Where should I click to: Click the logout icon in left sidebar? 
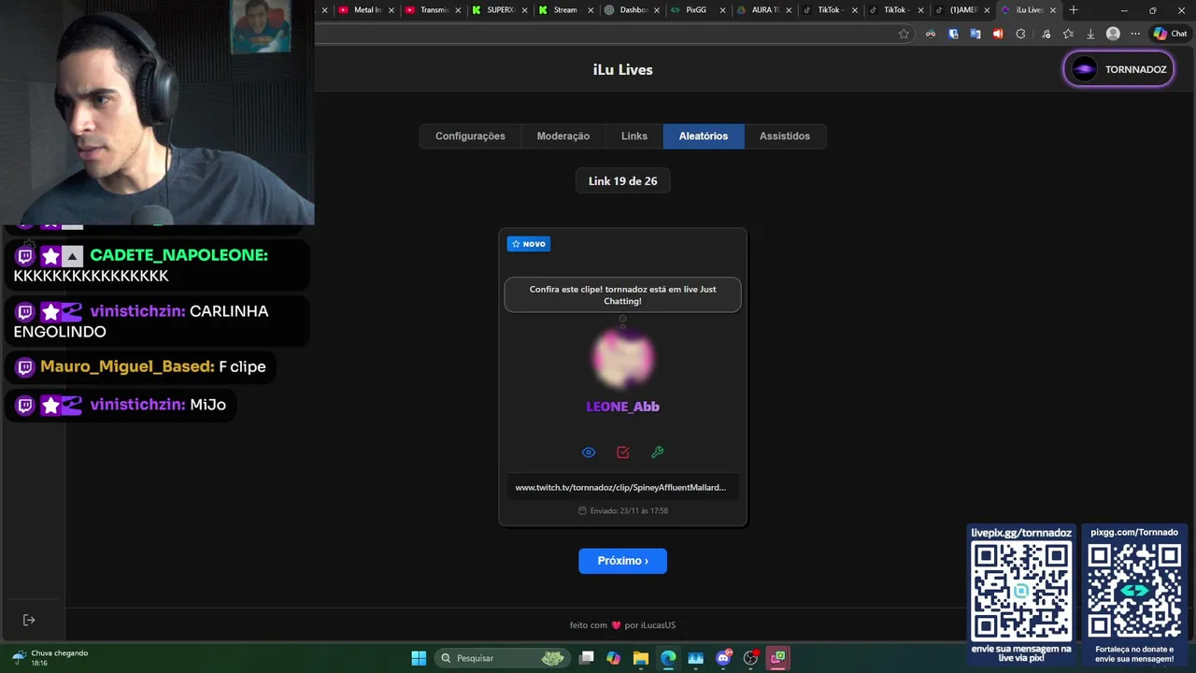[29, 620]
